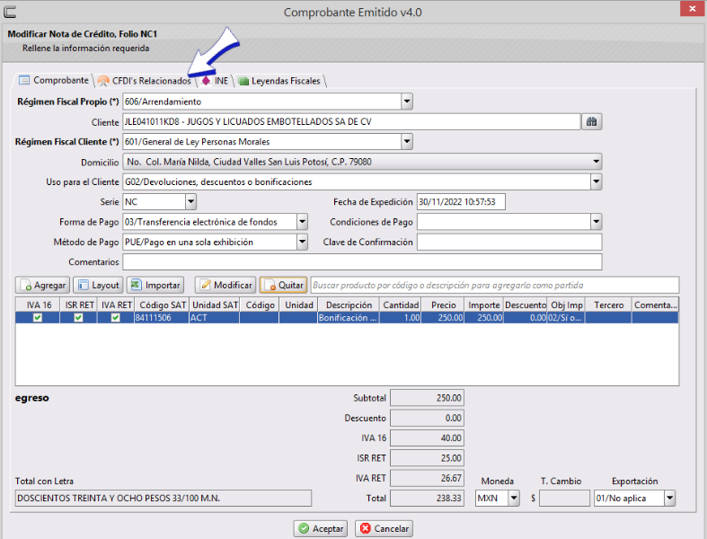Image resolution: width=707 pixels, height=539 pixels.
Task: Click the IVA 16 total 40.00
Action: pos(427,438)
